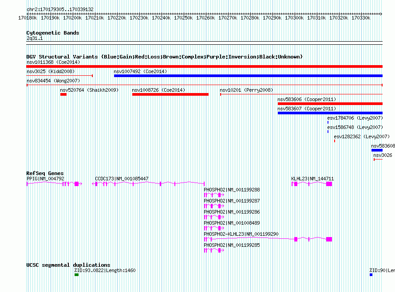This screenshot has width=395, height=292.
Task: Click the nsv1011368 (Coe2014) red loss bar
Action: tap(204, 66)
